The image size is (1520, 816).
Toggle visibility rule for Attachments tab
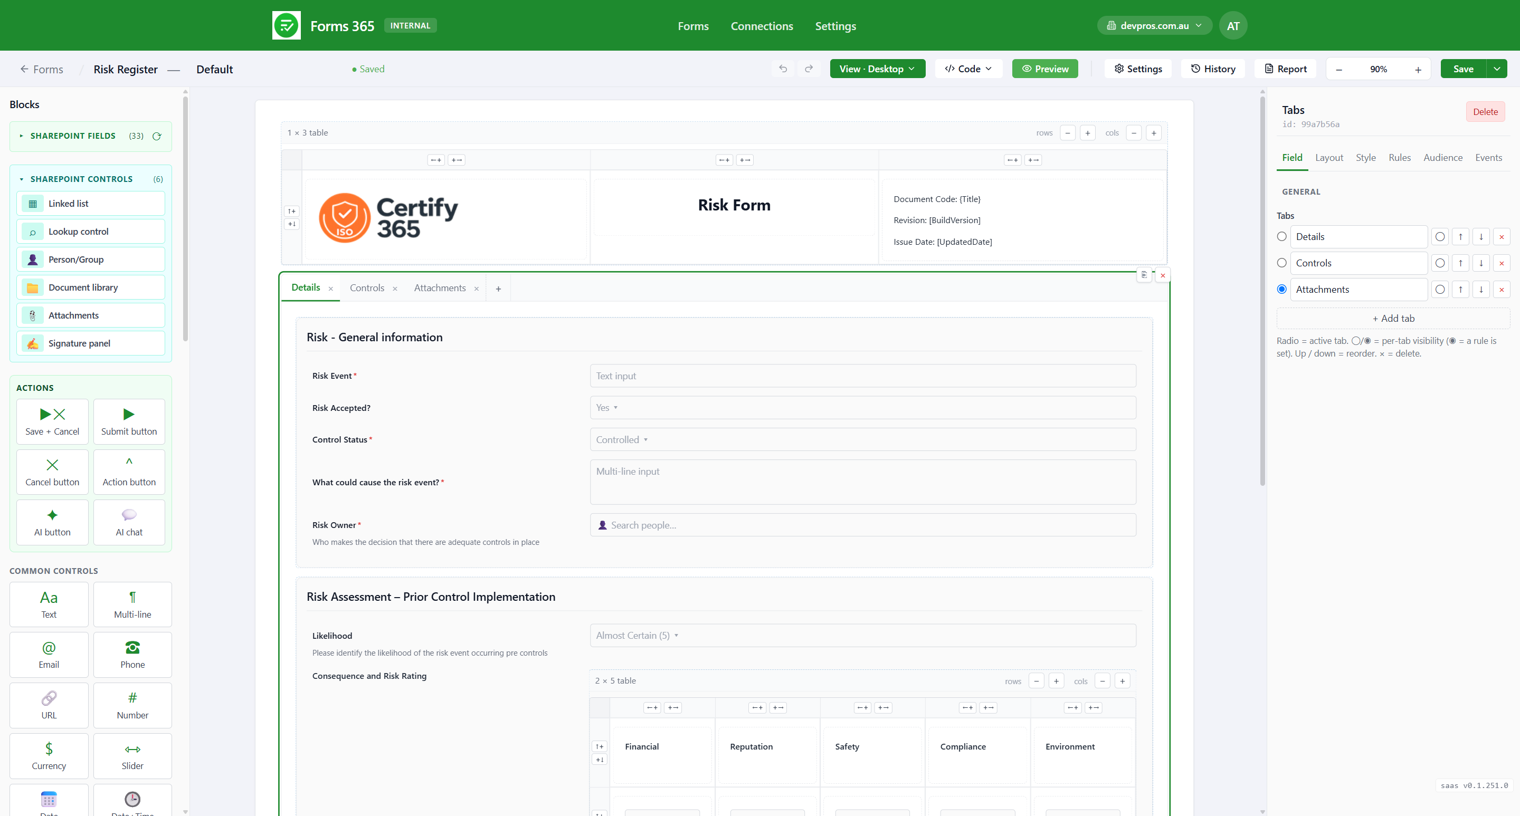(x=1440, y=290)
